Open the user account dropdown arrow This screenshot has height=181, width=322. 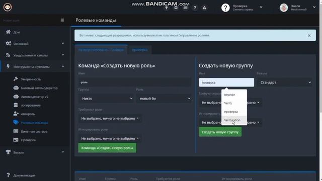[x=314, y=7]
